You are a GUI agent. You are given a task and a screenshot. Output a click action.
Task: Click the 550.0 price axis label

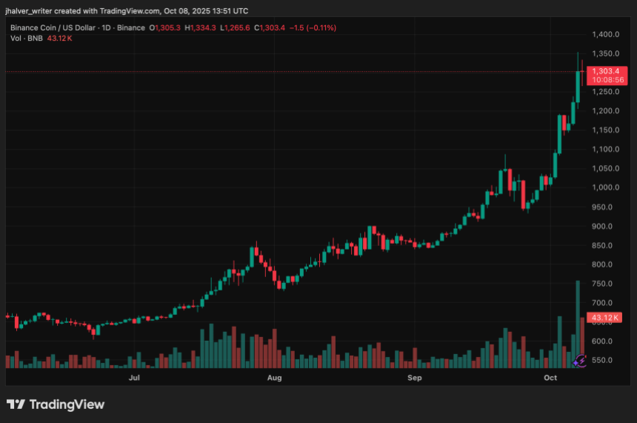(602, 360)
